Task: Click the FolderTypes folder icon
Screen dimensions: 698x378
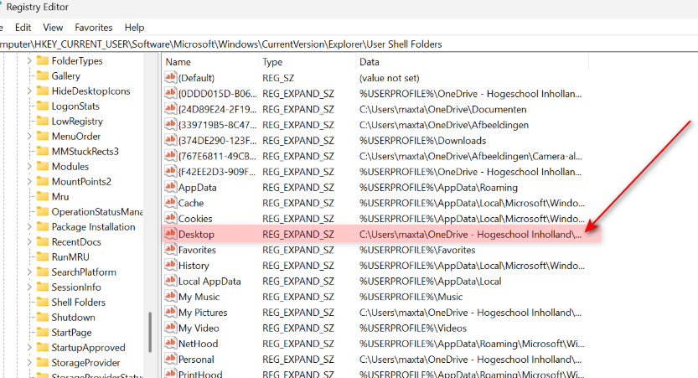Action: point(42,60)
